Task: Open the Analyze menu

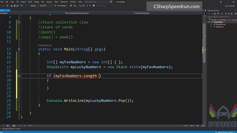Action: [49, 2]
